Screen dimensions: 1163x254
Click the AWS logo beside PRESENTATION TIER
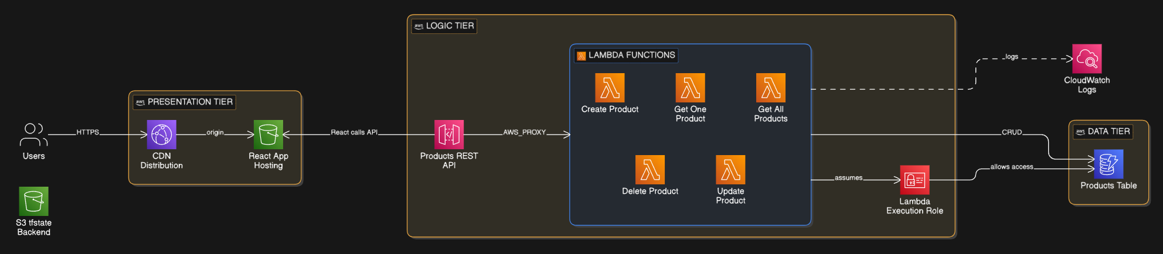140,102
